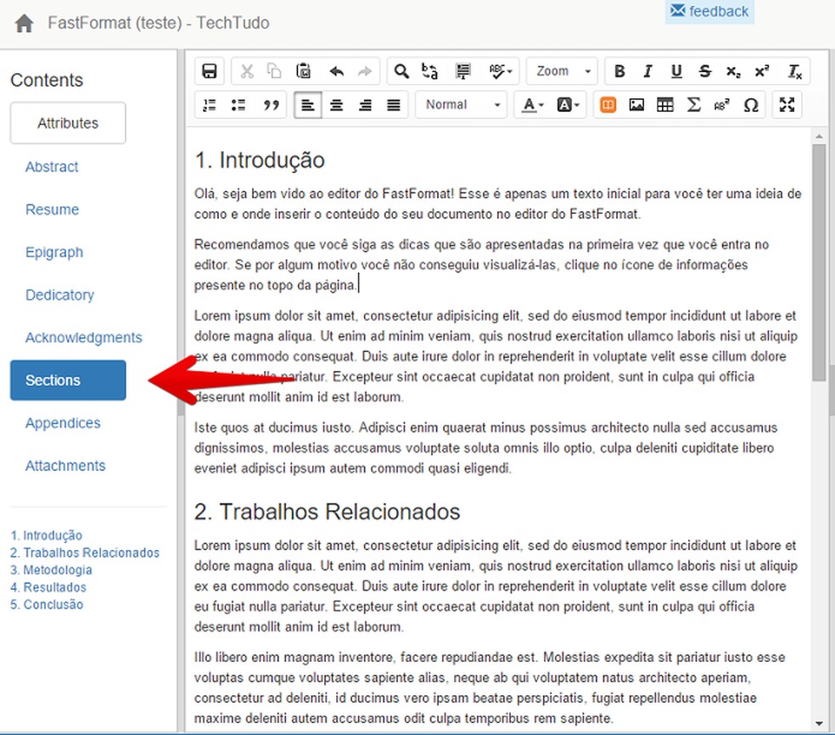Select the Sections tab

click(x=68, y=380)
